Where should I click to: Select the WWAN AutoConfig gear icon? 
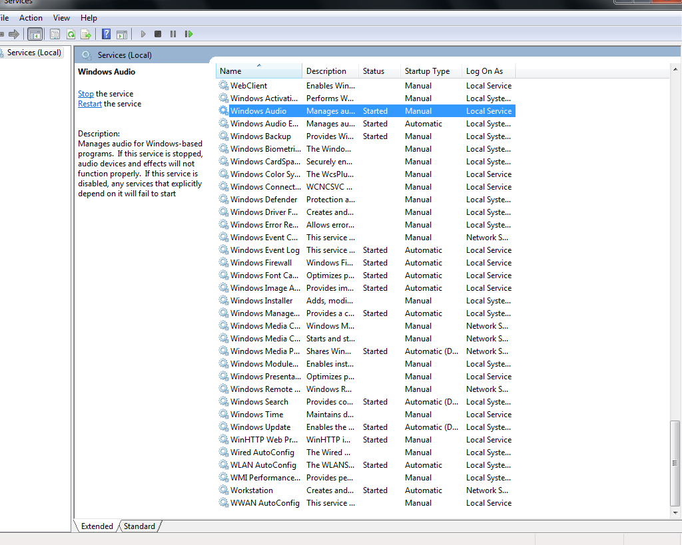(224, 502)
